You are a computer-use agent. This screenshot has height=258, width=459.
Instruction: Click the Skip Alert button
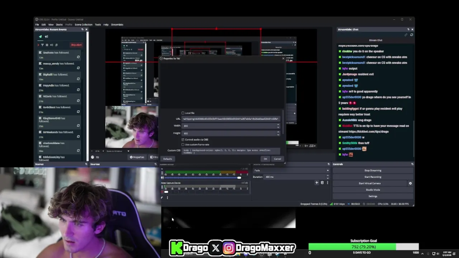[76, 45]
